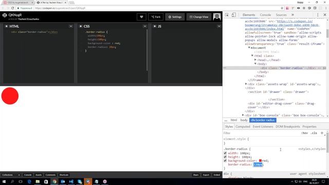This screenshot has height=185, width=329.
Task: Open File Explorer from the taskbar
Action: pos(38,181)
